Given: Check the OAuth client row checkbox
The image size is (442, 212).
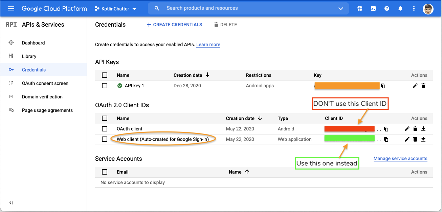Looking at the screenshot, I should pyautogui.click(x=105, y=129).
